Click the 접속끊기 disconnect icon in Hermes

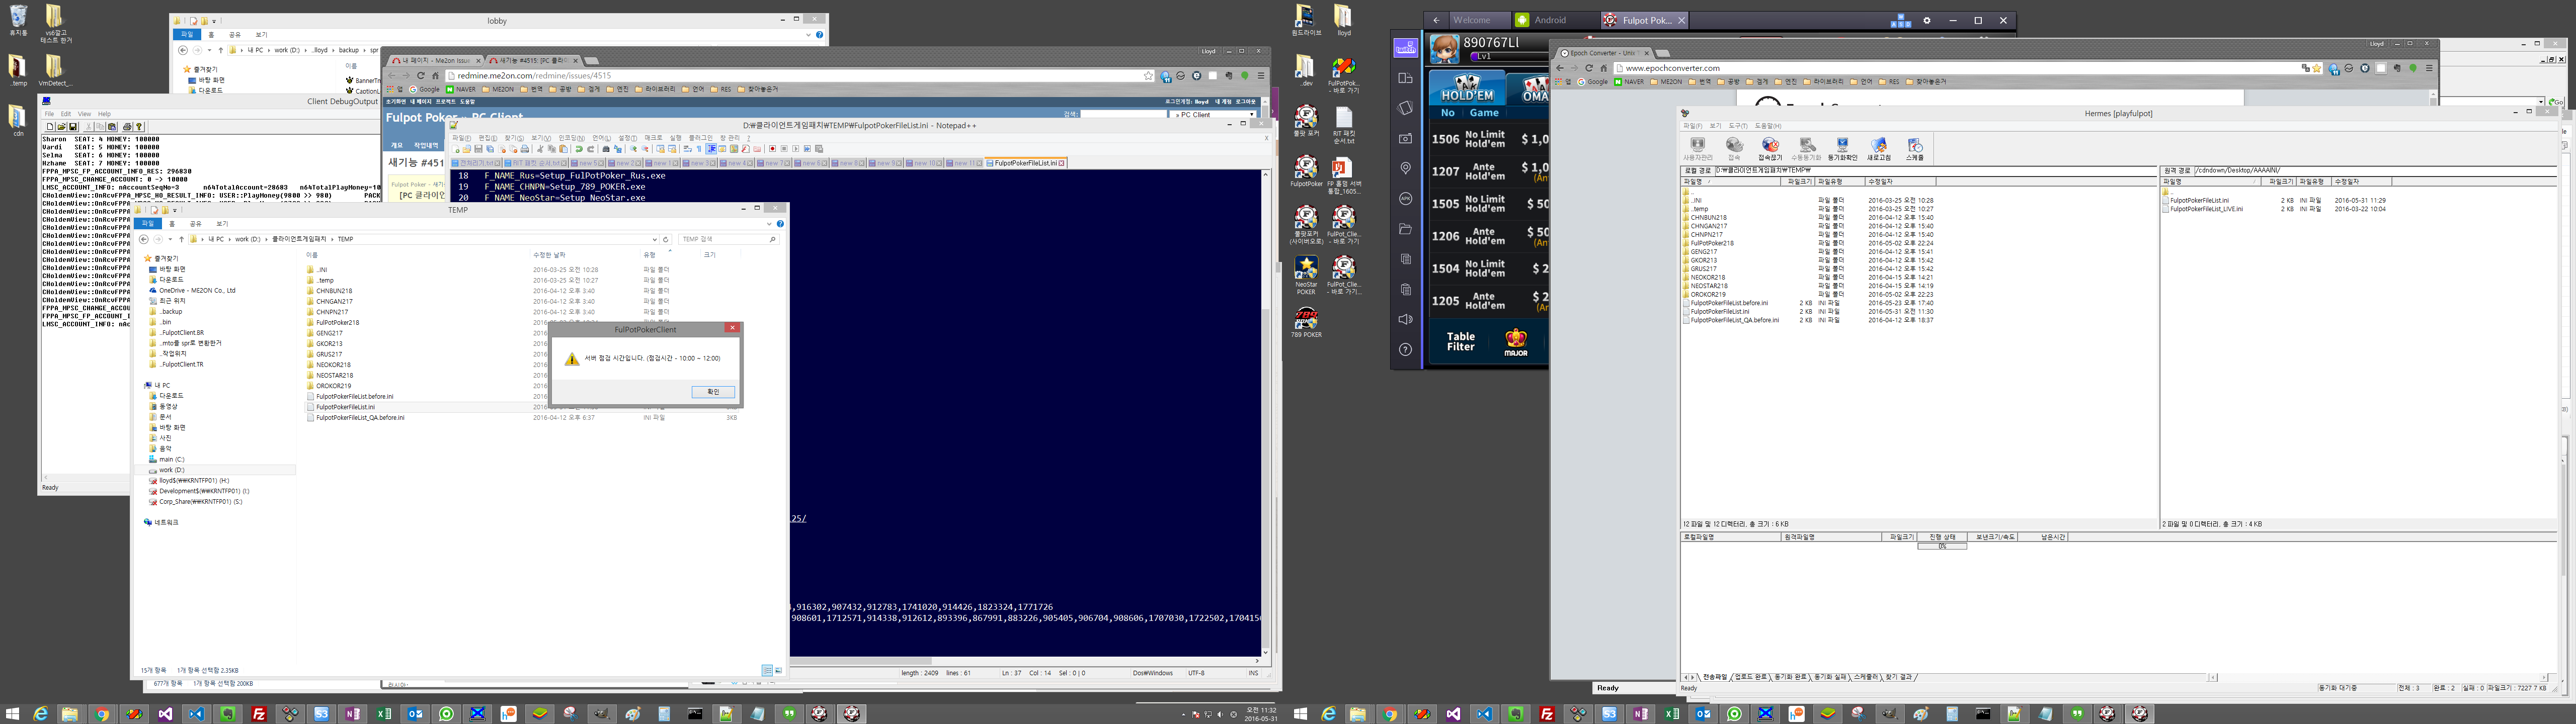click(1770, 149)
